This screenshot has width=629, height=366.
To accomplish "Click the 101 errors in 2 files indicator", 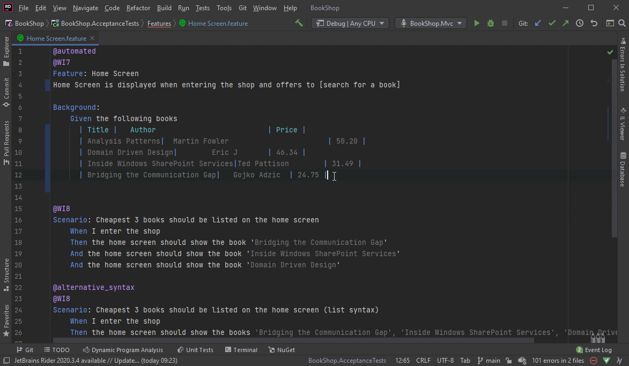I will tap(558, 360).
